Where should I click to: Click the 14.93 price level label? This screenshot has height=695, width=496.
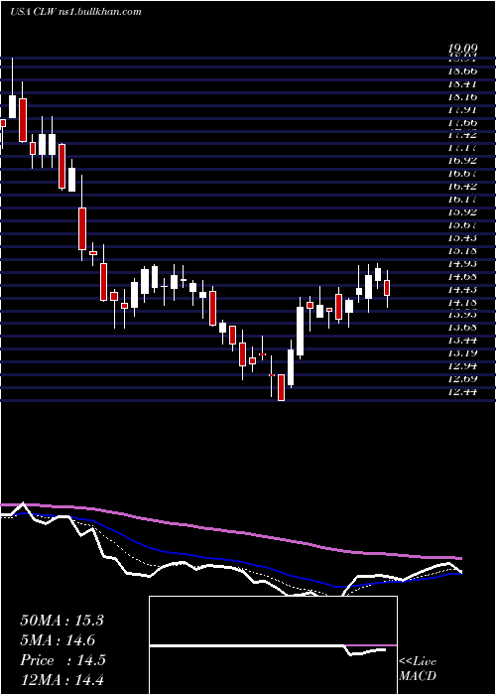click(462, 263)
